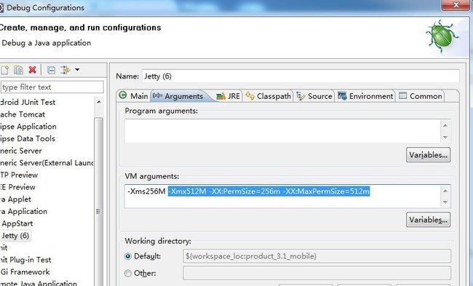Select JUnit Plug-in Test entry
Screen dimensions: 473x286
(25, 260)
